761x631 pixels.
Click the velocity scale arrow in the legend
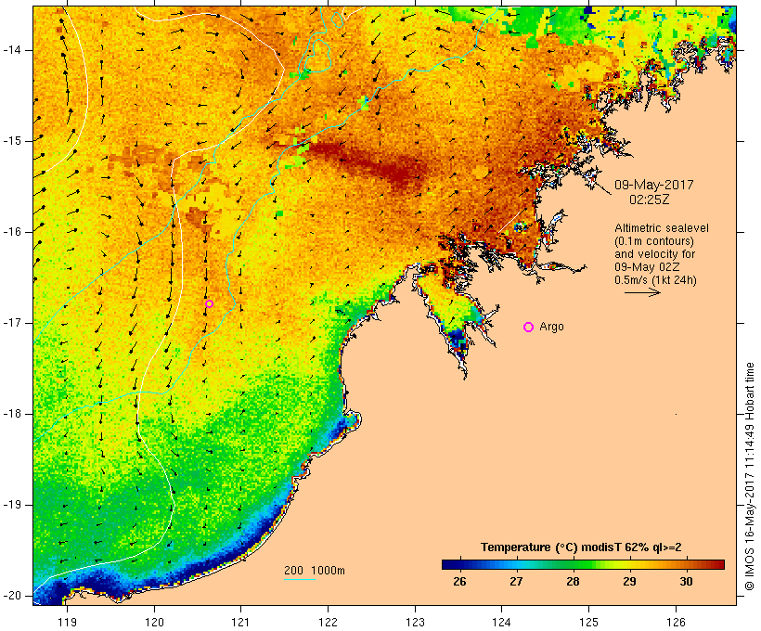(642, 292)
